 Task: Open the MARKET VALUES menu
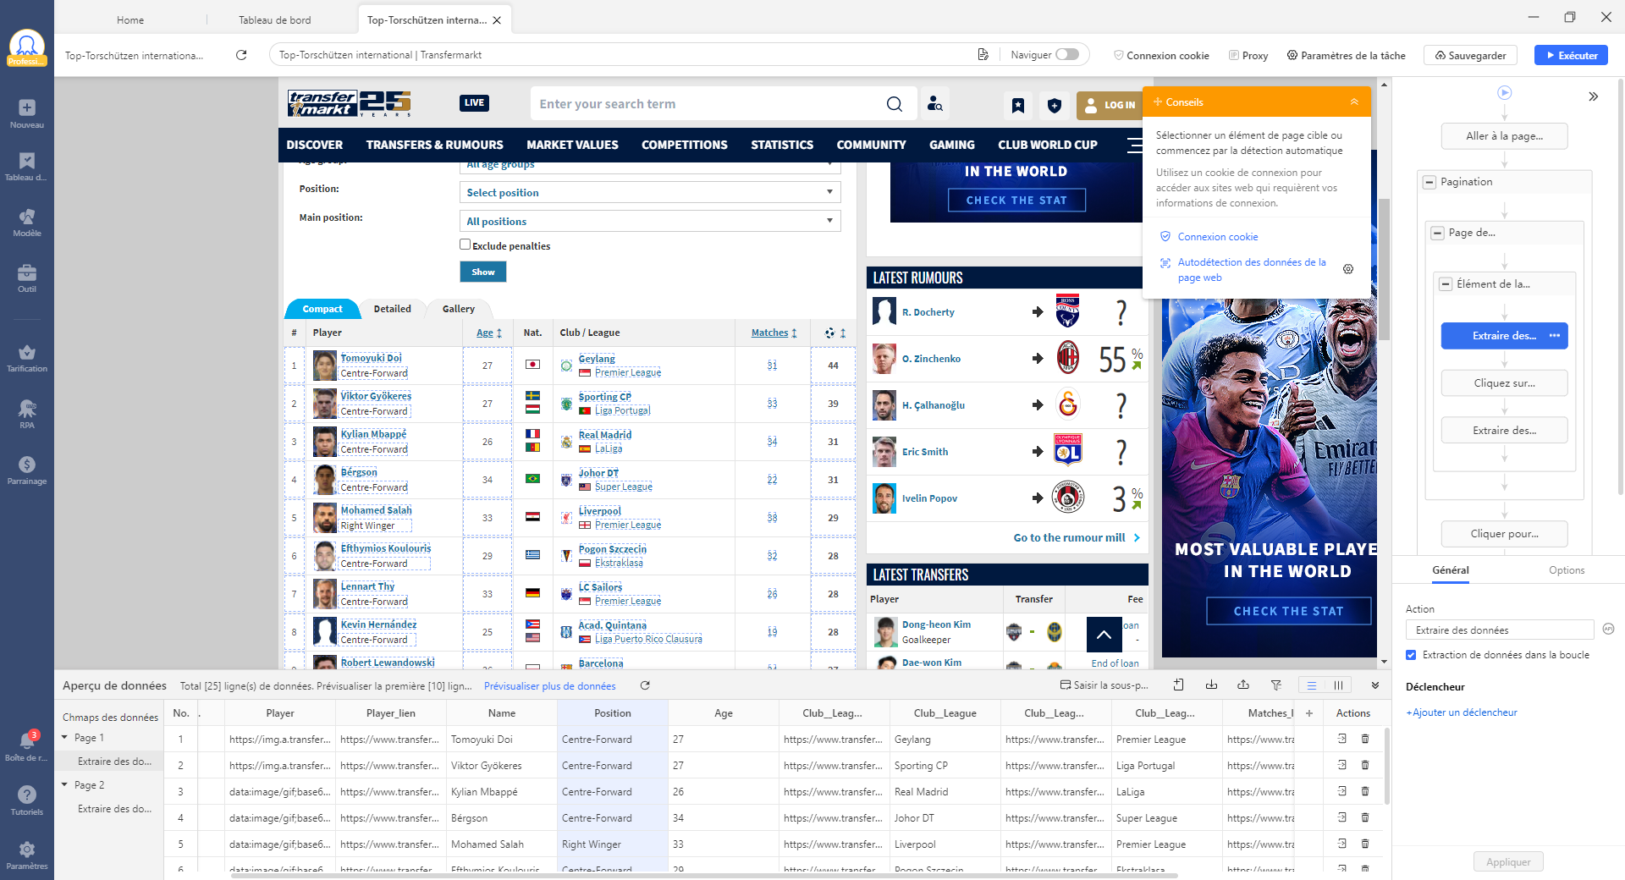tap(572, 145)
